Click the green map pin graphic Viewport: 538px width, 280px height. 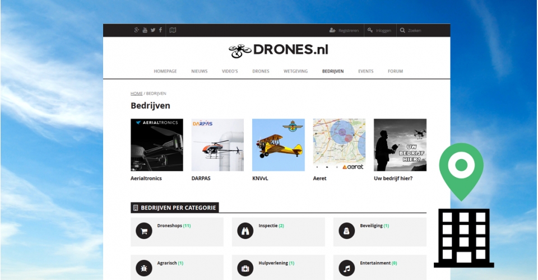point(461,171)
